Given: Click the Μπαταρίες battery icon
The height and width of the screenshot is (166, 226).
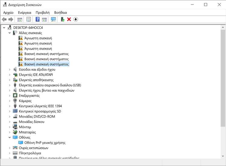Looking at the screenshot, I should coord(15,132).
